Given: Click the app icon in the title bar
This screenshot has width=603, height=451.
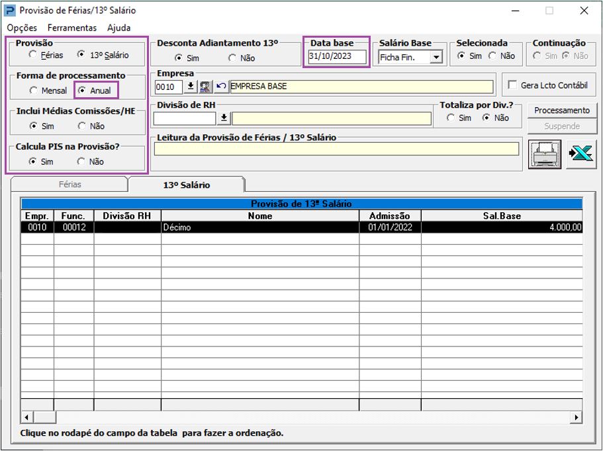Looking at the screenshot, I should click(10, 11).
